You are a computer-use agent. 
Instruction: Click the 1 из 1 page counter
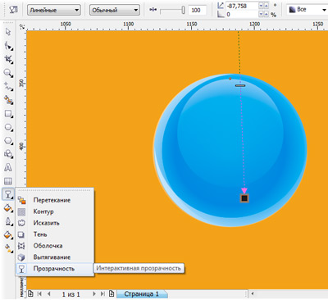[71, 294]
